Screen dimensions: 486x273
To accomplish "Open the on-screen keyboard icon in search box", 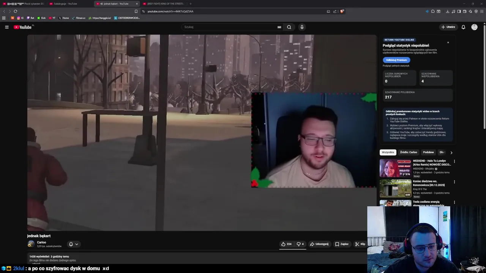I will (x=279, y=27).
